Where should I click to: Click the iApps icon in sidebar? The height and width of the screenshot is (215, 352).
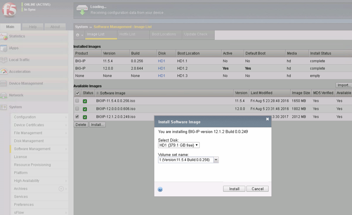point(4,48)
